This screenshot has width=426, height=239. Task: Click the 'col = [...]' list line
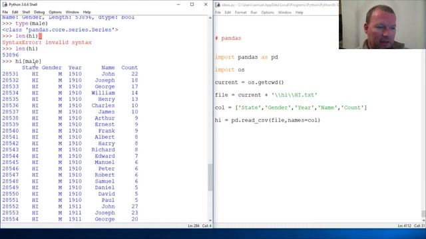pyautogui.click(x=291, y=108)
